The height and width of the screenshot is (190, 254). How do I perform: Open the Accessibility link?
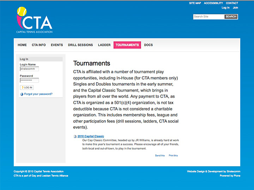[x=213, y=3]
